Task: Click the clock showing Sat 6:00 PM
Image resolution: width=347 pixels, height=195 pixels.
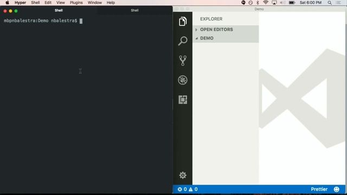Action: pyautogui.click(x=311, y=3)
